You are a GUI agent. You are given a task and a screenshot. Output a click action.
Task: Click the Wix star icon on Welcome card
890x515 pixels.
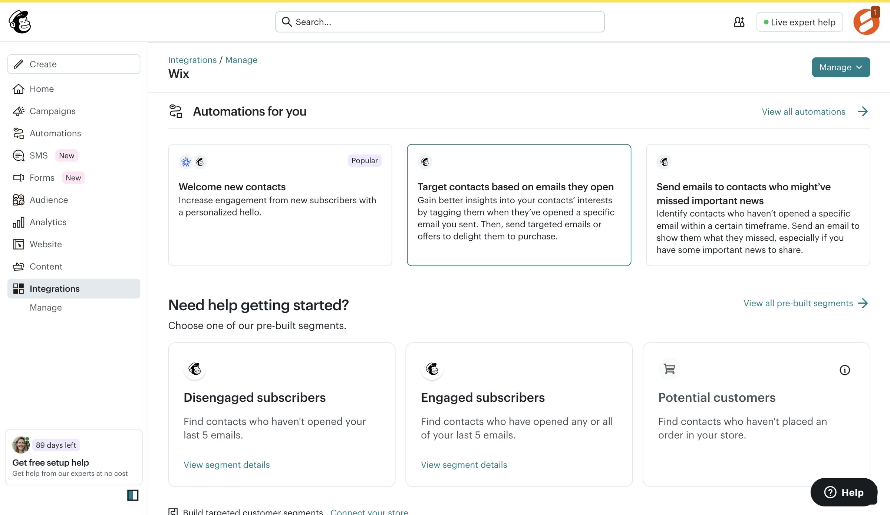186,162
